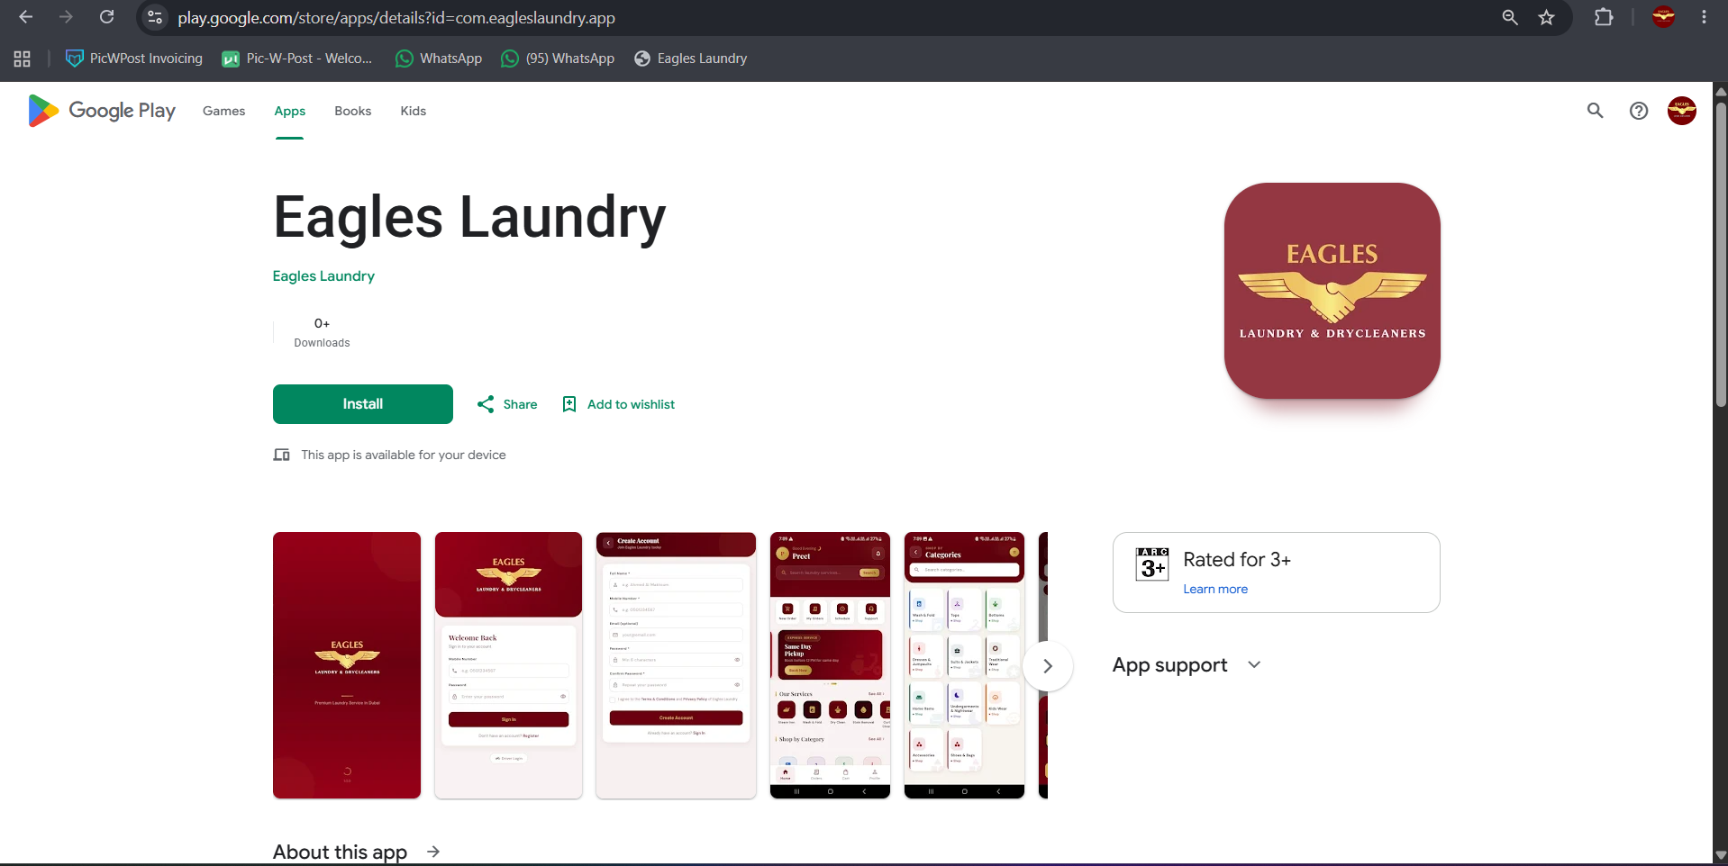Open the Create Account screenshot
1728x866 pixels.
[676, 665]
